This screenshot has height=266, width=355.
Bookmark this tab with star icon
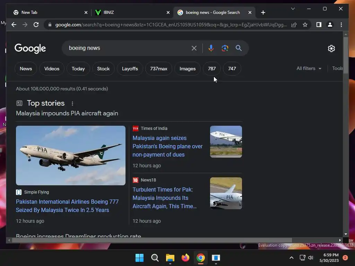(x=305, y=25)
